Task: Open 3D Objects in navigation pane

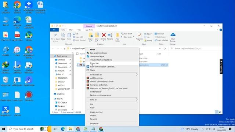Action: click(x=62, y=103)
